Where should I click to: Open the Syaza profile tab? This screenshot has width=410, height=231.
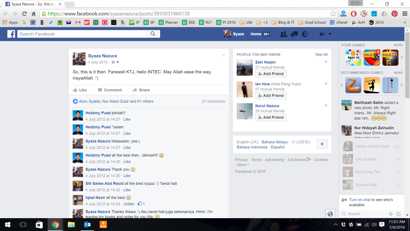click(234, 34)
